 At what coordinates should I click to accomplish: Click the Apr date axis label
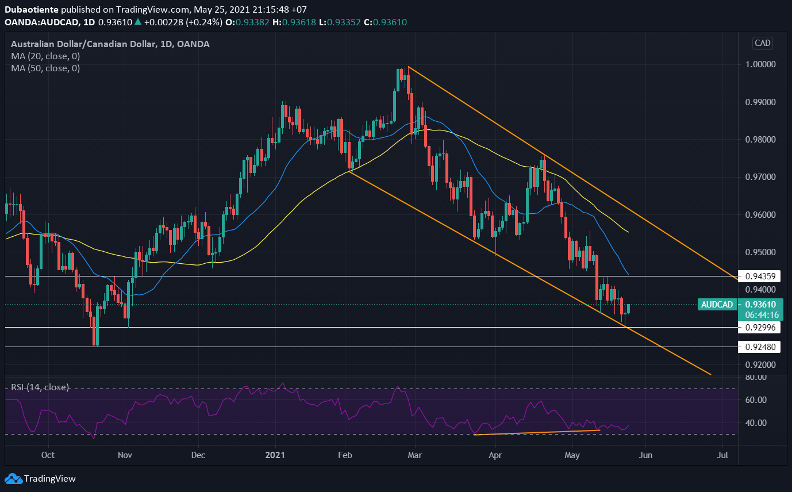coord(495,455)
